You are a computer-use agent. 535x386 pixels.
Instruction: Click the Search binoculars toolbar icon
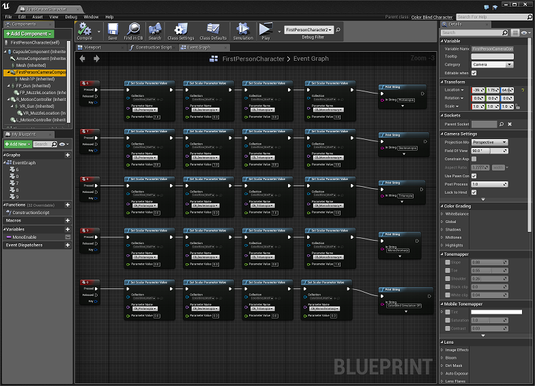[155, 31]
